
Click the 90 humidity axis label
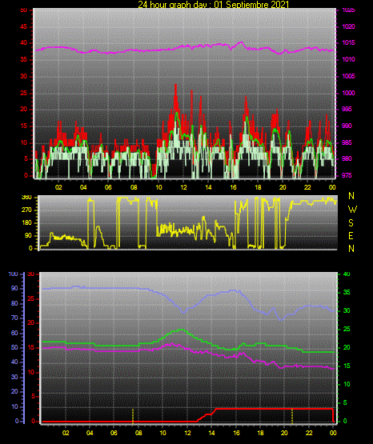click(x=14, y=288)
